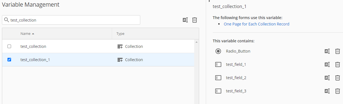This screenshot has width=343, height=104.
Task: Open One Page for Each Collection Record link
Action: [256, 24]
